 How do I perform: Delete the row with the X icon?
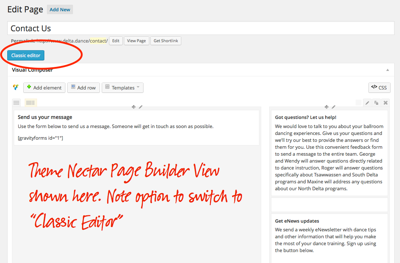coord(385,103)
